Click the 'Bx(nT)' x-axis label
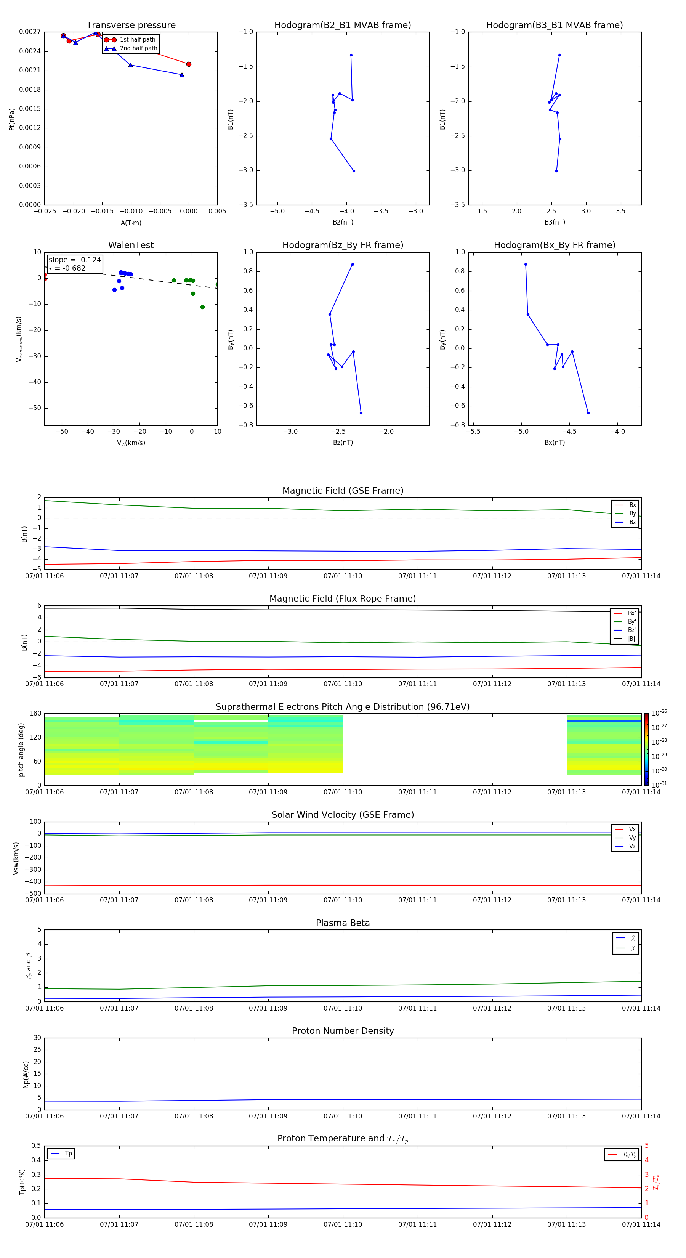The image size is (686, 1258). point(555,443)
